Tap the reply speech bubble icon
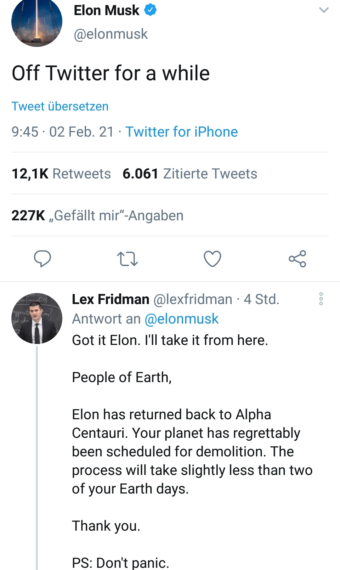 click(x=42, y=258)
